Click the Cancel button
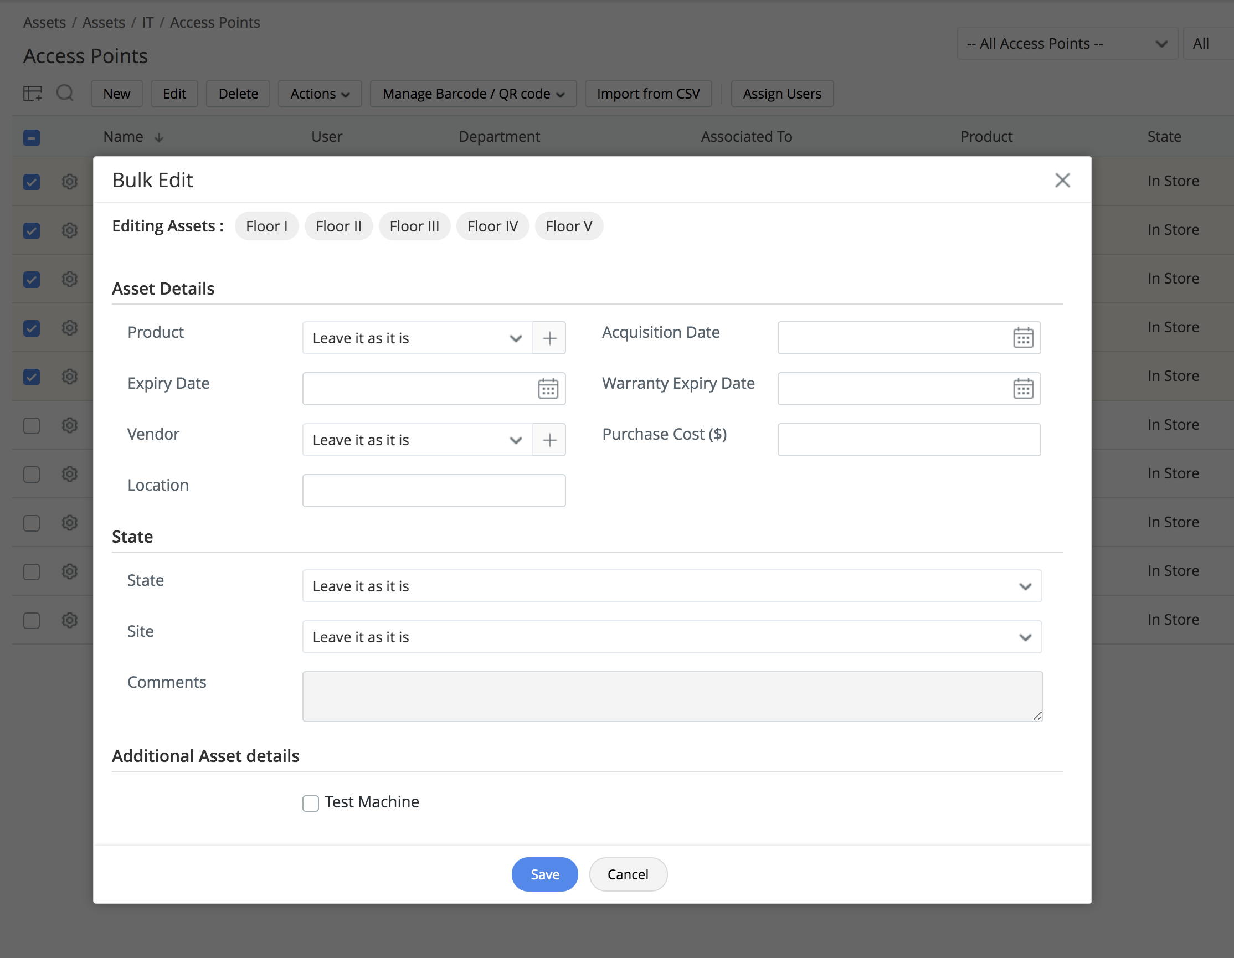The height and width of the screenshot is (958, 1234). (627, 874)
